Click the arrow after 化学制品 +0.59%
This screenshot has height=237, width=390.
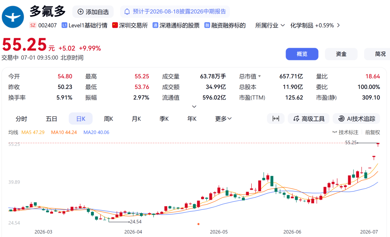click(338, 25)
